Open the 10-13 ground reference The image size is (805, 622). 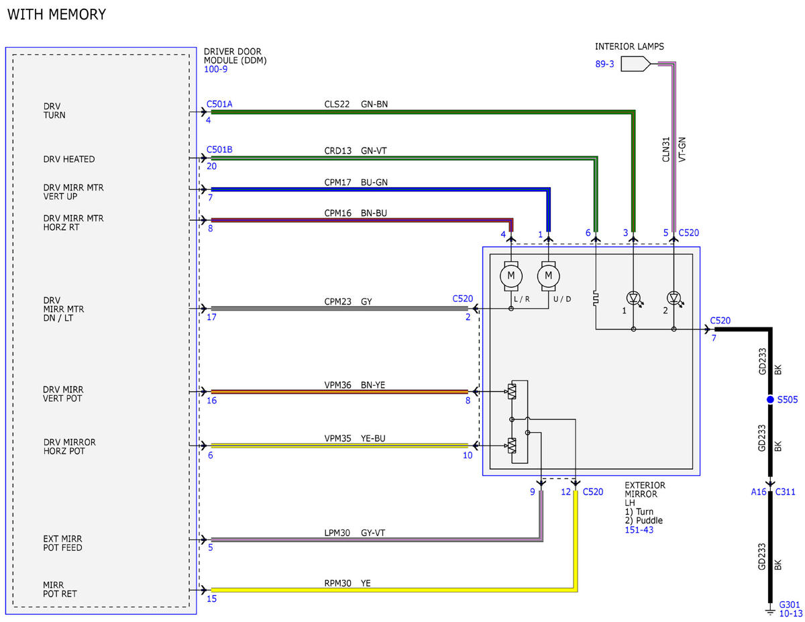pos(791,613)
